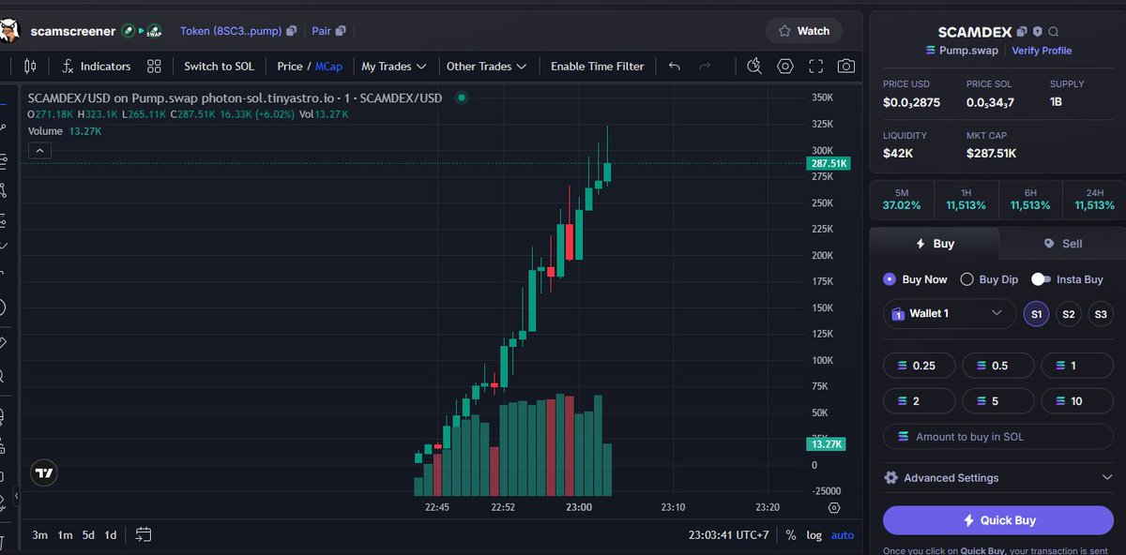Choose the 10 SOL buy amount
The height and width of the screenshot is (555, 1126).
point(1077,401)
